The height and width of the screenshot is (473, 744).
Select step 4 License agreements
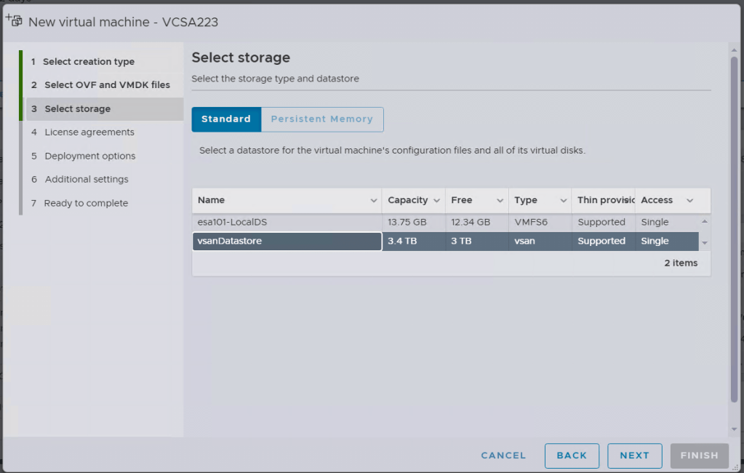(89, 132)
